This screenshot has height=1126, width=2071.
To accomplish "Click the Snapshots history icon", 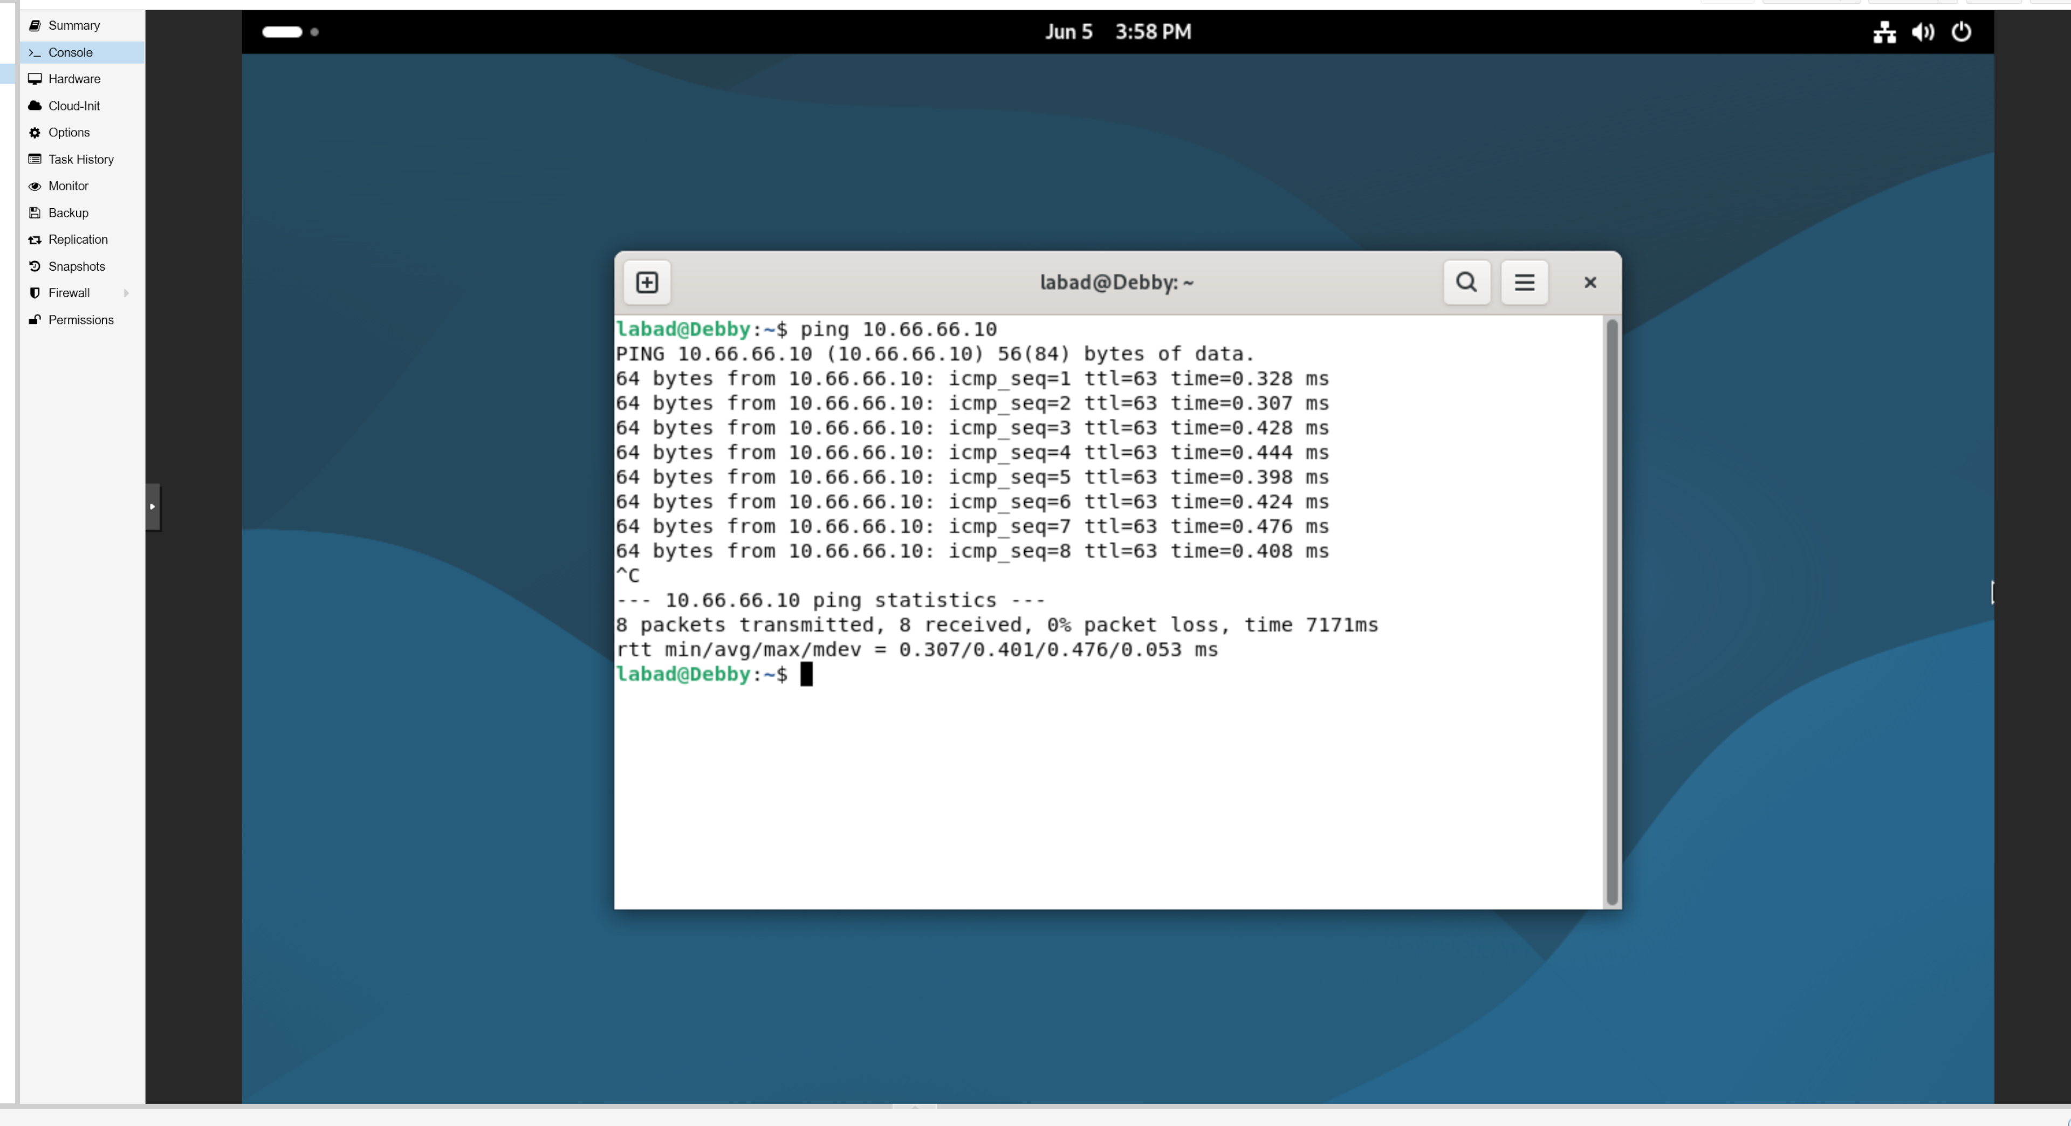I will click(35, 266).
